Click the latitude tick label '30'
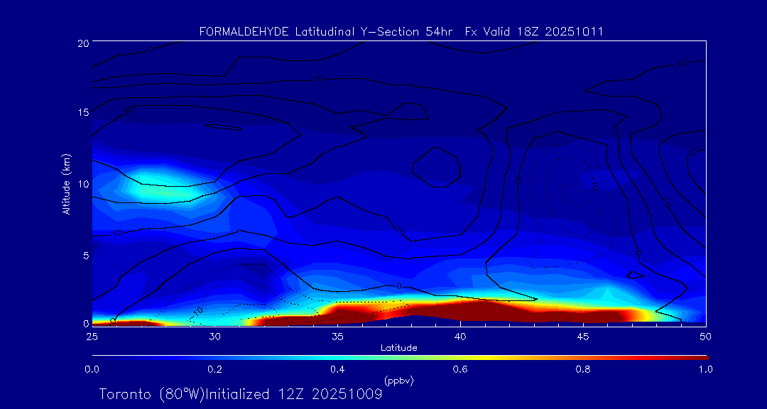The image size is (767, 409). 214,336
